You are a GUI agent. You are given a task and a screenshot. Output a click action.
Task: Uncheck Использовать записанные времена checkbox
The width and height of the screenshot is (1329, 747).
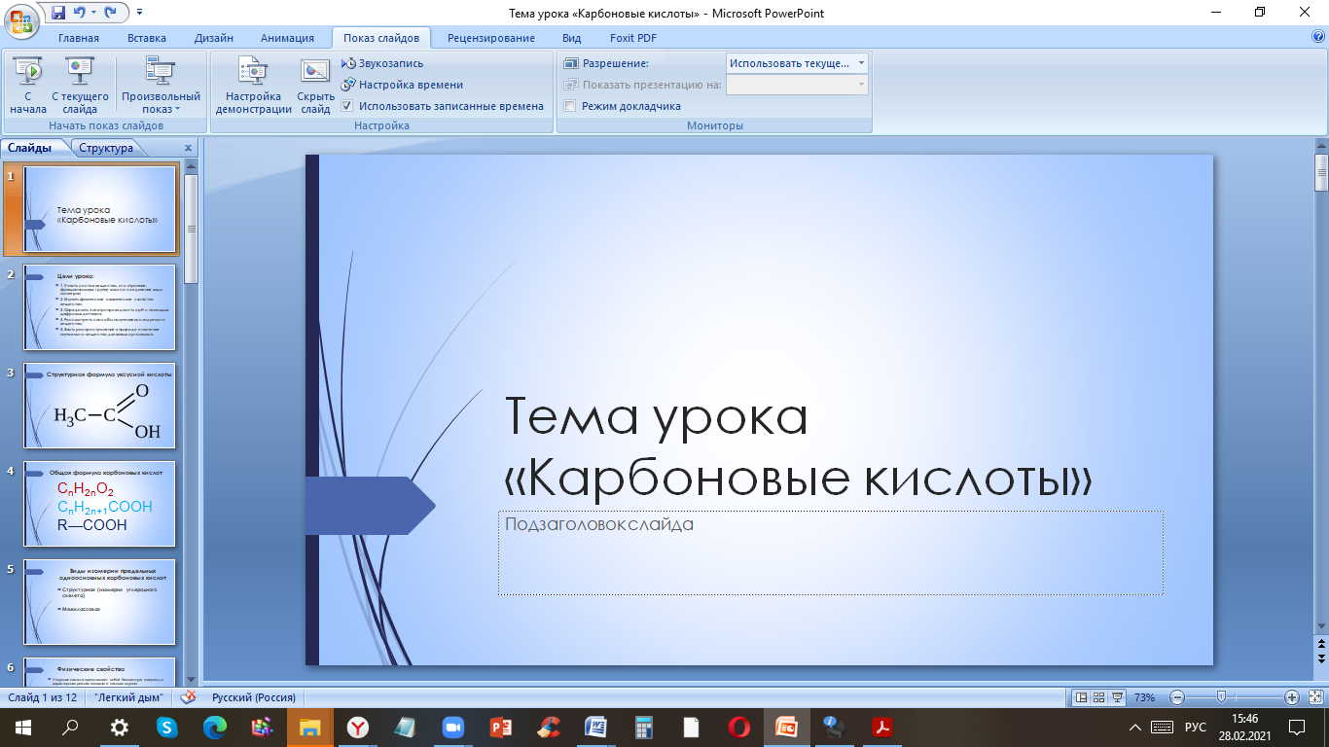point(347,106)
